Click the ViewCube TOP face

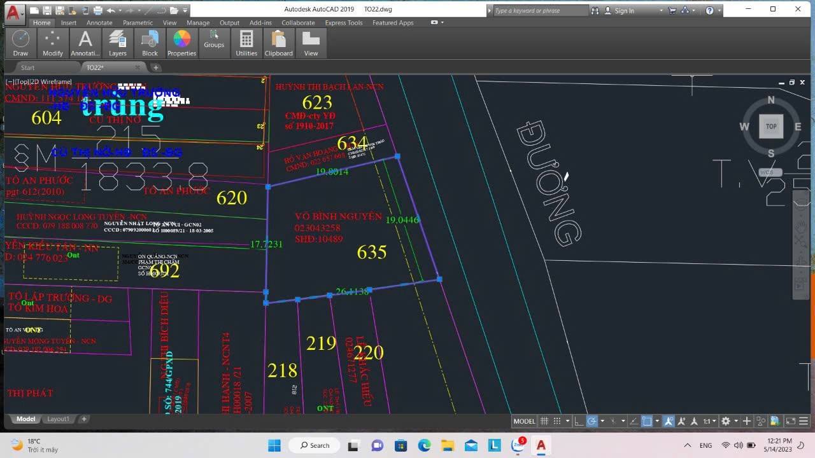(x=771, y=126)
